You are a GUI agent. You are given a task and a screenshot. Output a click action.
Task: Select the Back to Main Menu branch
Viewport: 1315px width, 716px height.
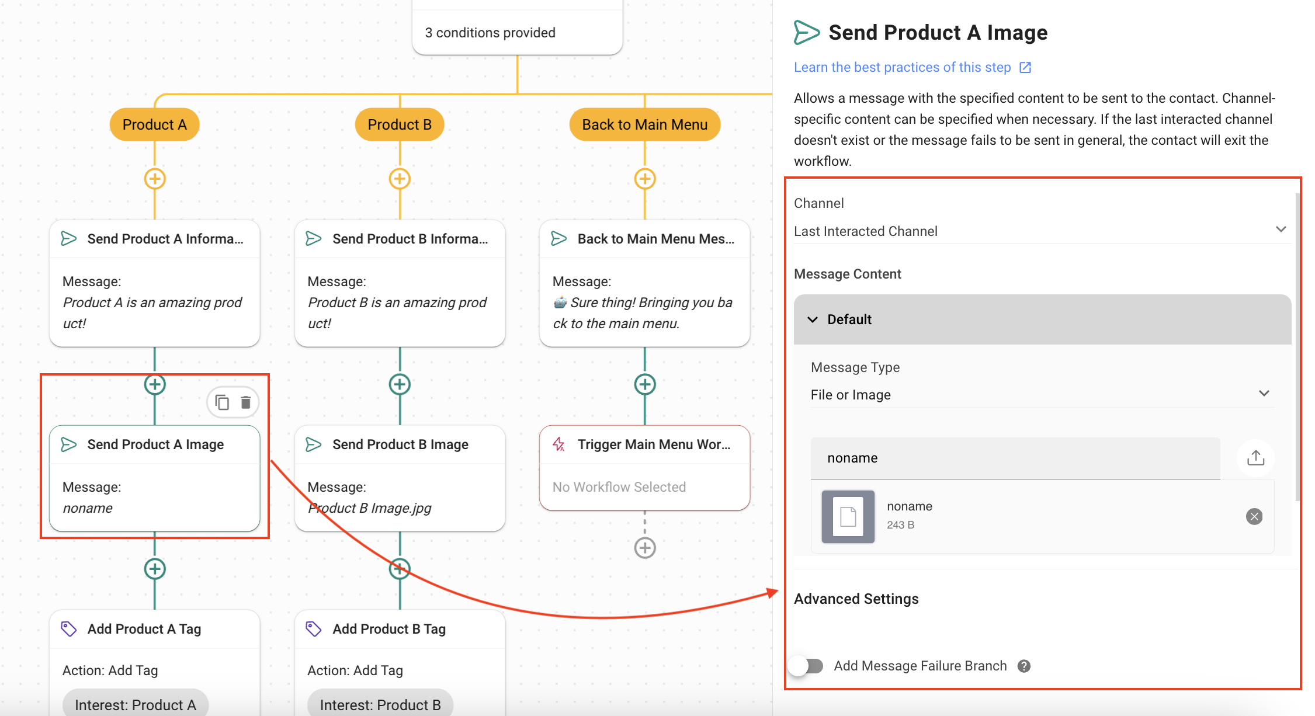pos(644,124)
